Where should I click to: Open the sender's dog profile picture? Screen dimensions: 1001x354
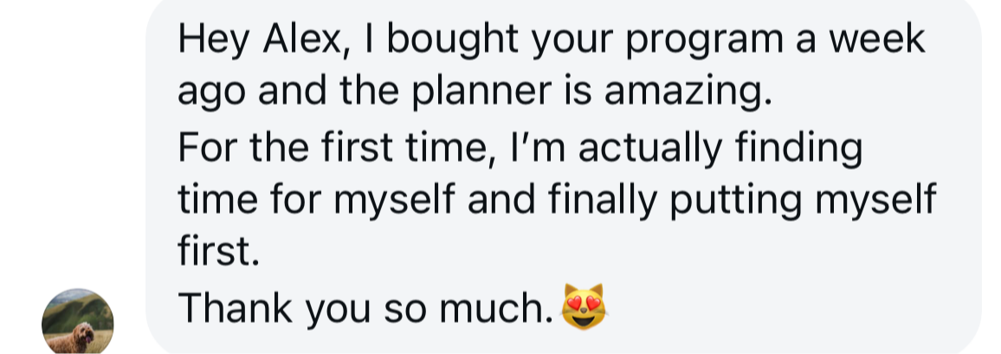(77, 324)
